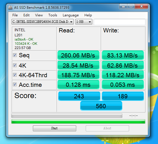Viewport: 158px width, 144px height.
Task: Open the Tools menu
Action: (x=53, y=15)
